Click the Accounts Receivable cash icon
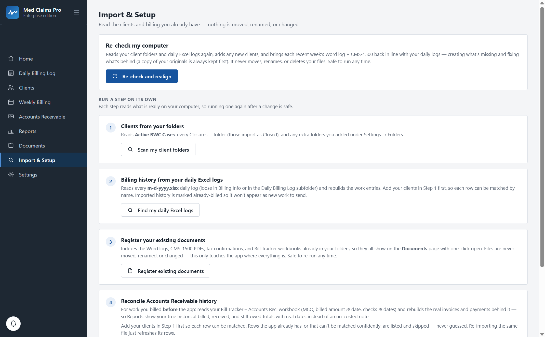Image resolution: width=545 pixels, height=337 pixels. point(11,117)
